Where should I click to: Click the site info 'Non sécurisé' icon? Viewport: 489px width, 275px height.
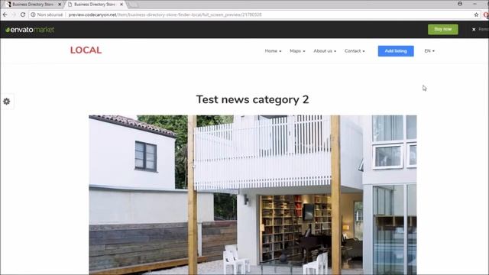33,15
